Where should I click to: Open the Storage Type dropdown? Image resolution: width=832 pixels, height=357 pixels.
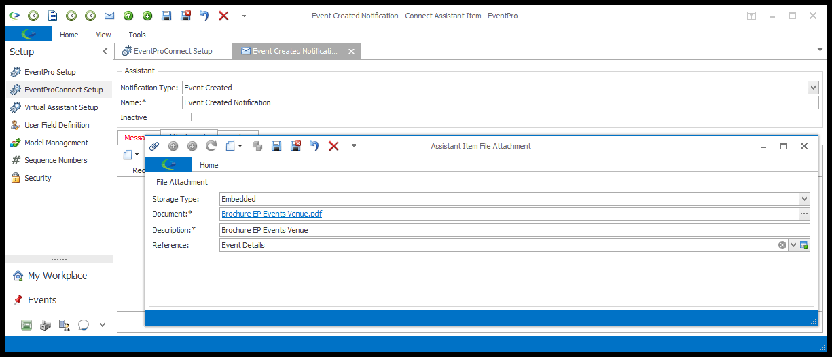point(805,199)
